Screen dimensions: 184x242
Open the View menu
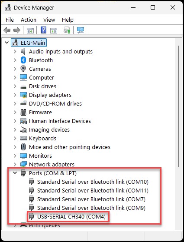tap(49, 20)
